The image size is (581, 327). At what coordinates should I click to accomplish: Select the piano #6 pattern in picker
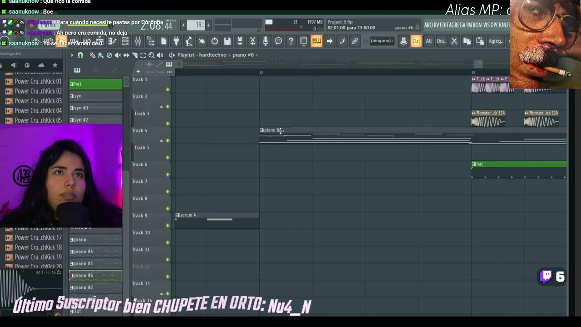[95, 275]
